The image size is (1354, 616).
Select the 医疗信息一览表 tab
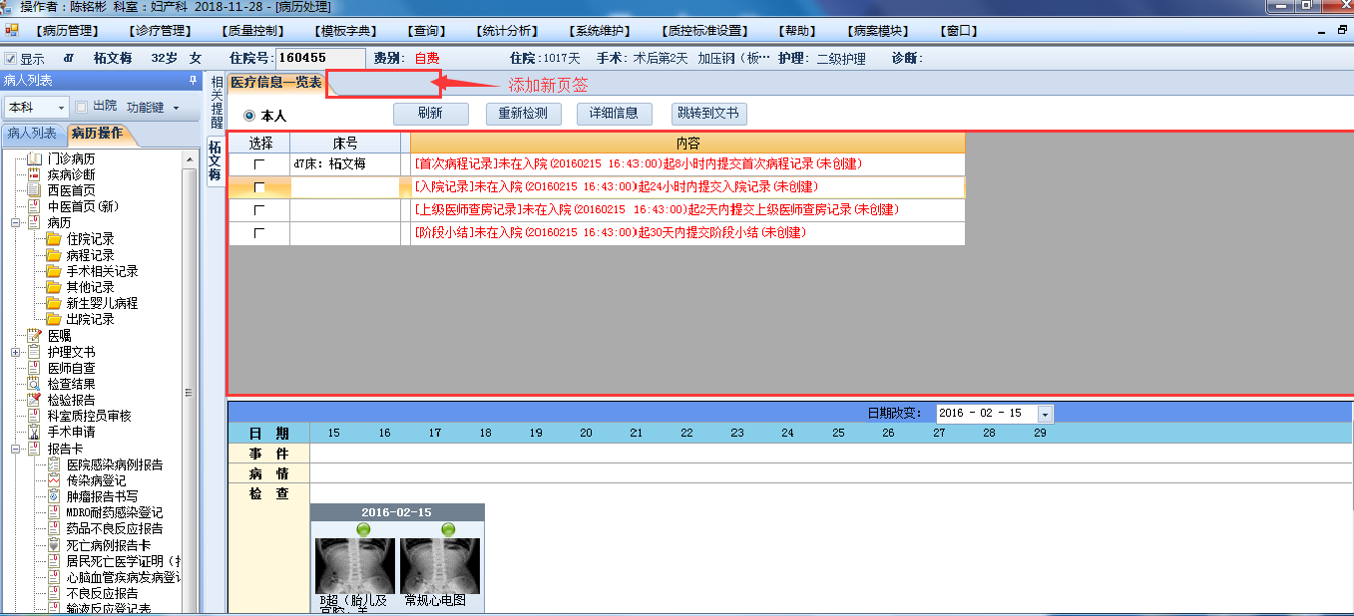coord(276,83)
